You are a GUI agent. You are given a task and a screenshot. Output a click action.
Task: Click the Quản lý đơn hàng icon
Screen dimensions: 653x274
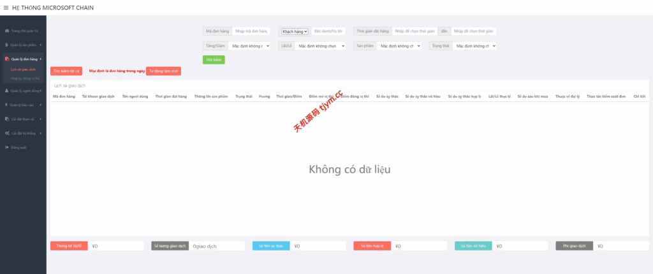[6, 59]
